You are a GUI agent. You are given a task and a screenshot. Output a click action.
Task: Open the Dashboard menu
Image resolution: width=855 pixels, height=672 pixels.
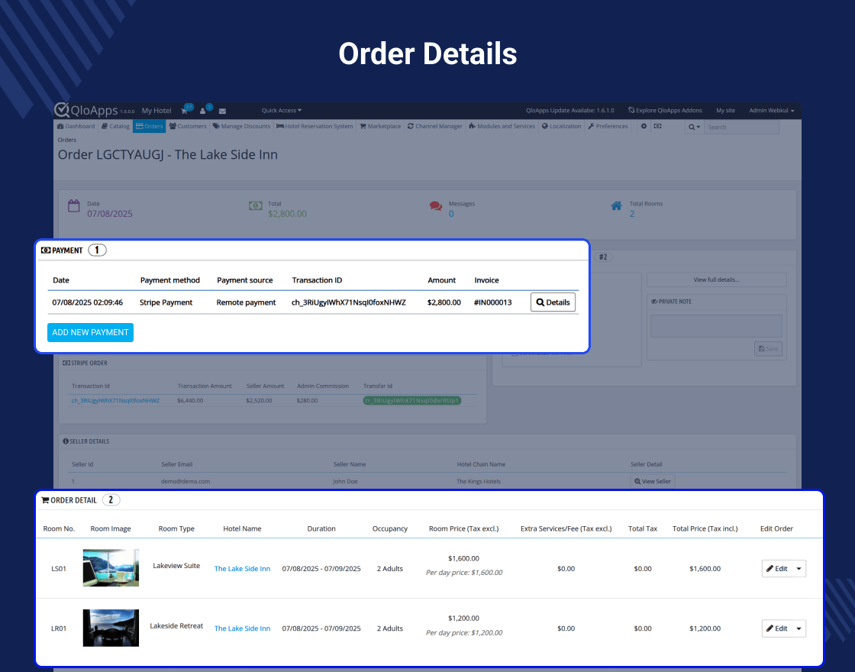pyautogui.click(x=76, y=126)
